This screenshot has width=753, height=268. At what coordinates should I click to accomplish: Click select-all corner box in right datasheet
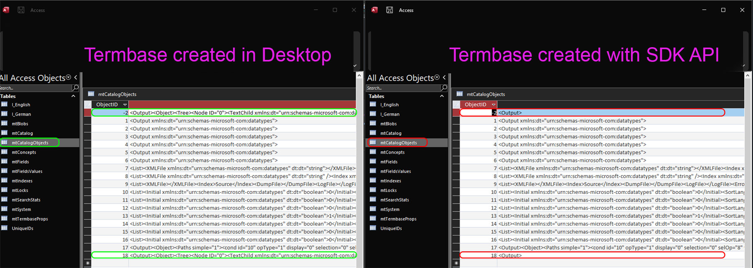click(456, 105)
